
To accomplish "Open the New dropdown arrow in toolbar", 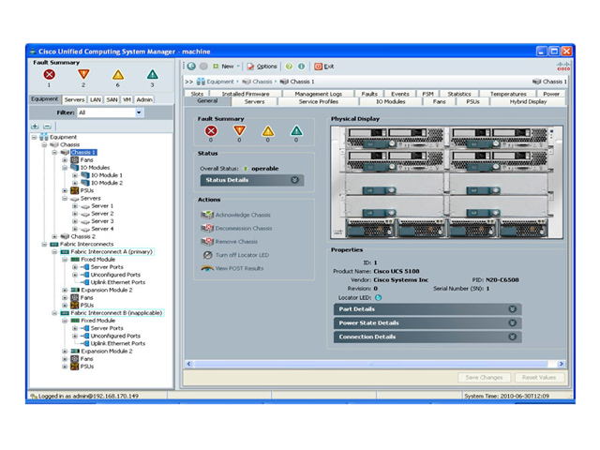I will (x=238, y=67).
